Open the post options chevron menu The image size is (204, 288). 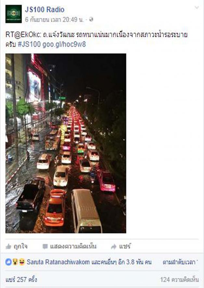click(x=197, y=7)
